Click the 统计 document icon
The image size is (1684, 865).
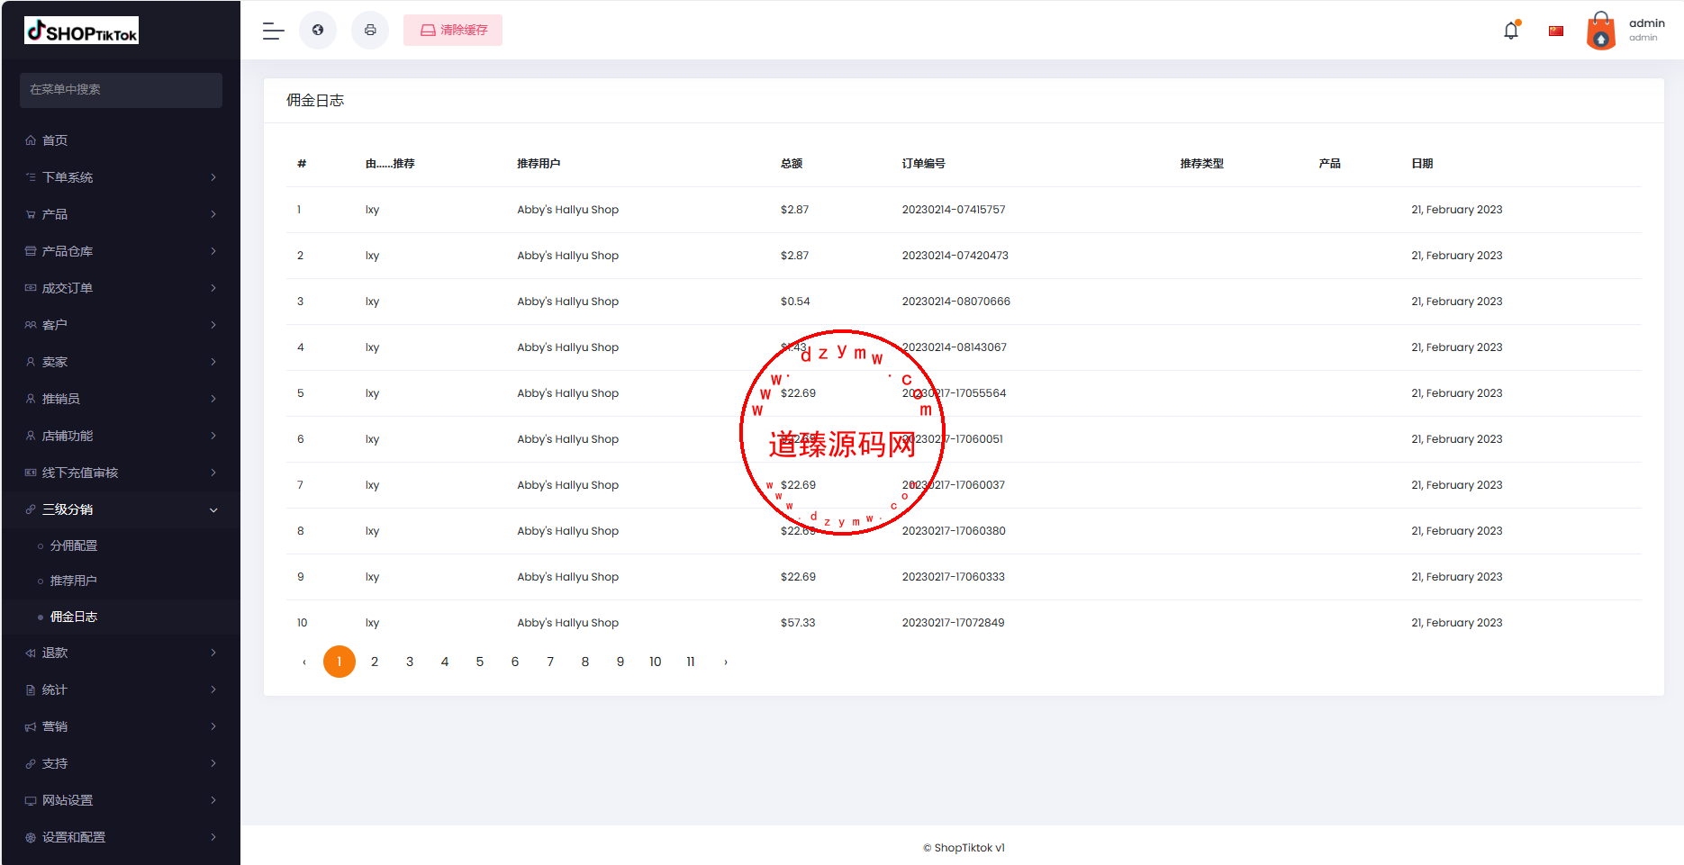pyautogui.click(x=31, y=689)
